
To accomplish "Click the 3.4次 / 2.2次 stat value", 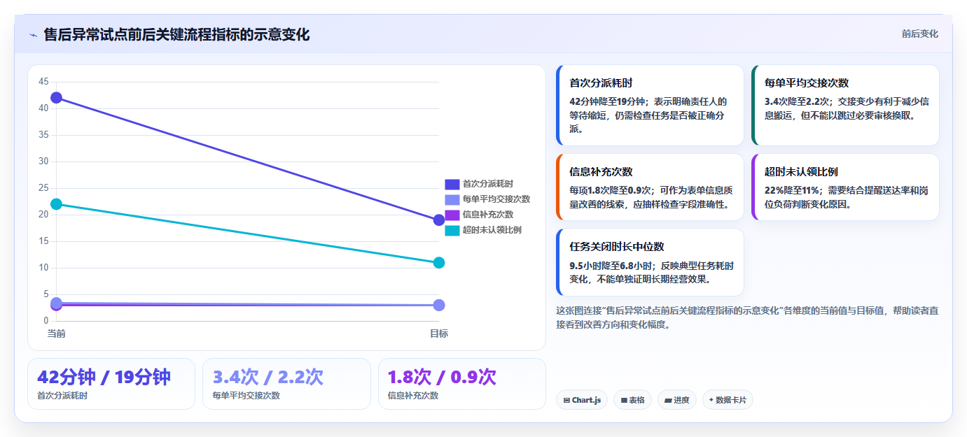I will tap(268, 378).
